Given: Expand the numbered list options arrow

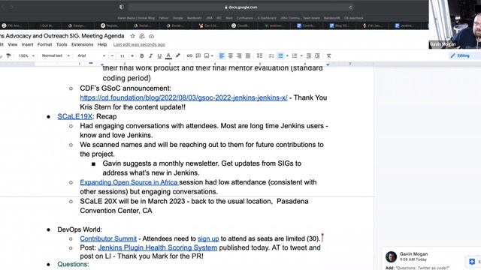Looking at the screenshot, I should coord(301,55).
